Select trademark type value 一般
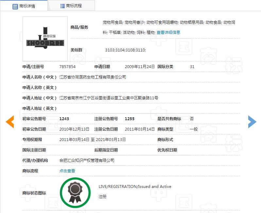The height and width of the screenshot is (213, 261). (194, 129)
